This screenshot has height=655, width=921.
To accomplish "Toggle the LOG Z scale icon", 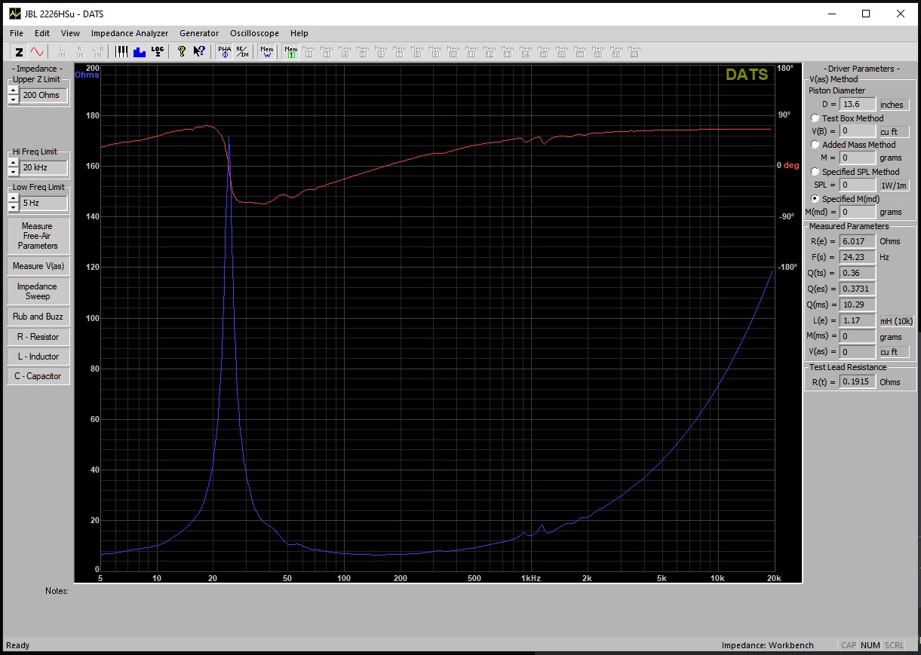I will (x=157, y=51).
